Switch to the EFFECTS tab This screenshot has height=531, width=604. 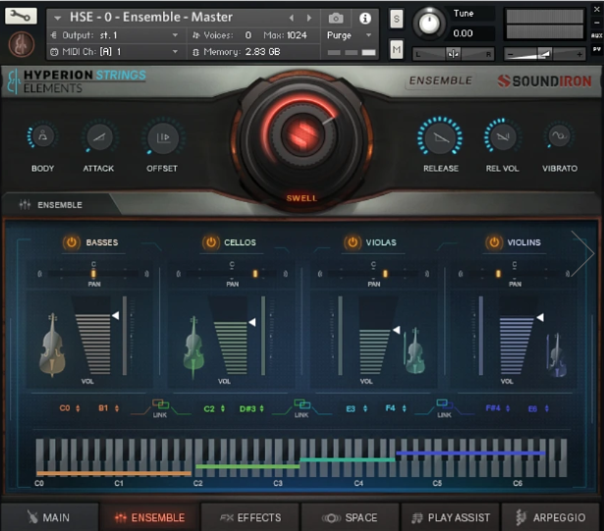coord(250,517)
